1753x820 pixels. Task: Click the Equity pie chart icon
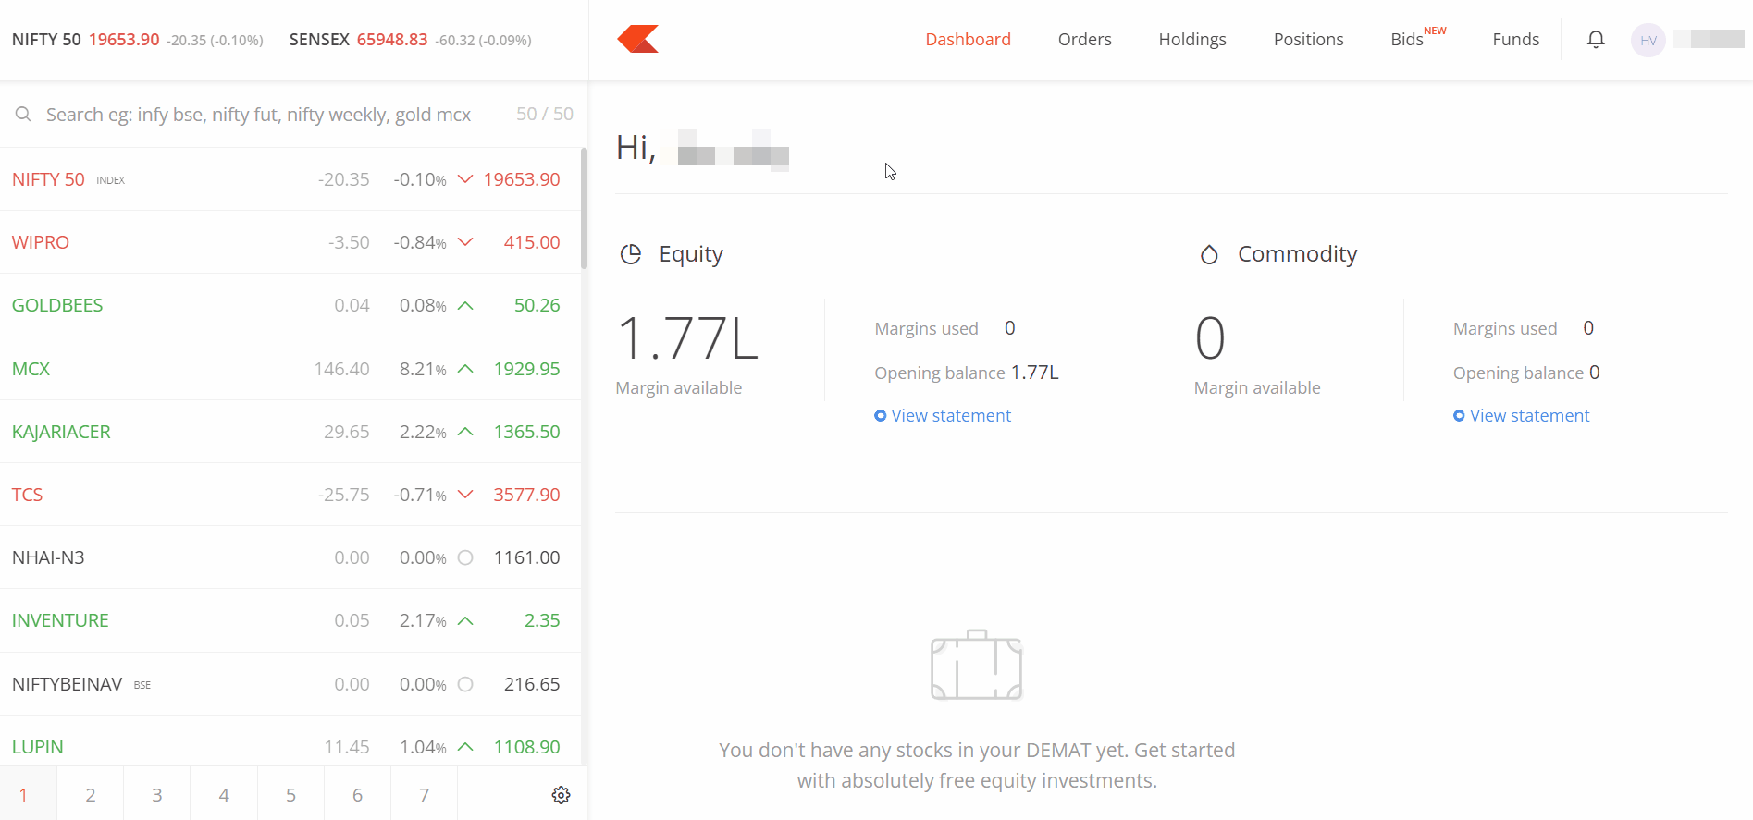[631, 254]
